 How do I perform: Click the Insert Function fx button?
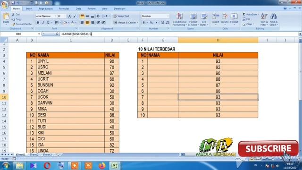tap(57, 34)
